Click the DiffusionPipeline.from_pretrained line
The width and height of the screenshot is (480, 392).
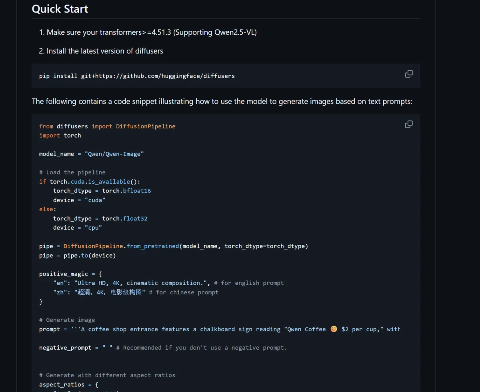point(174,246)
